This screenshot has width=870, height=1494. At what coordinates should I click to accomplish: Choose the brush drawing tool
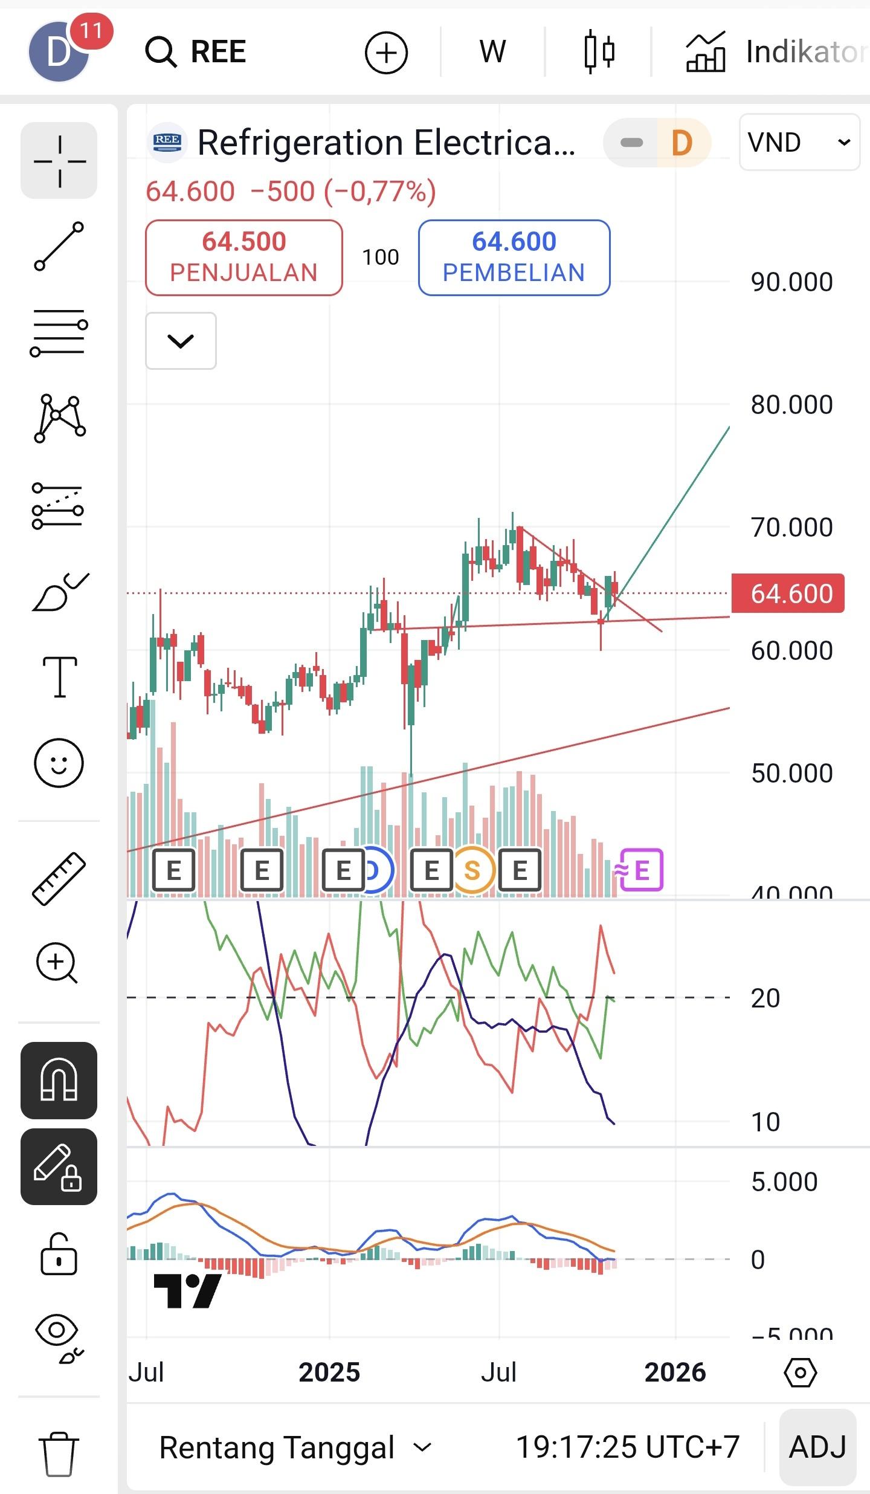click(59, 592)
